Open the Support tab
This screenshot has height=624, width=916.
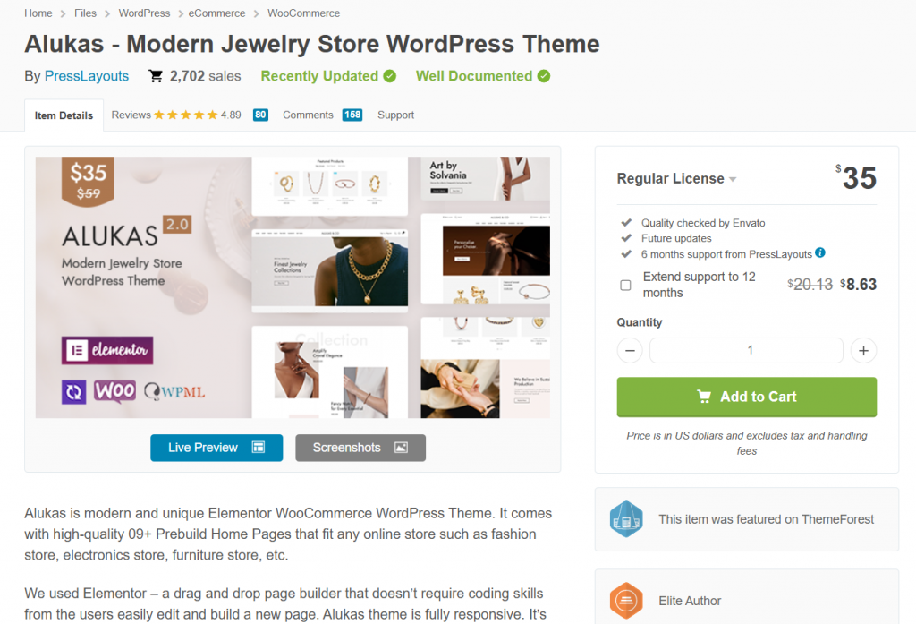click(395, 115)
